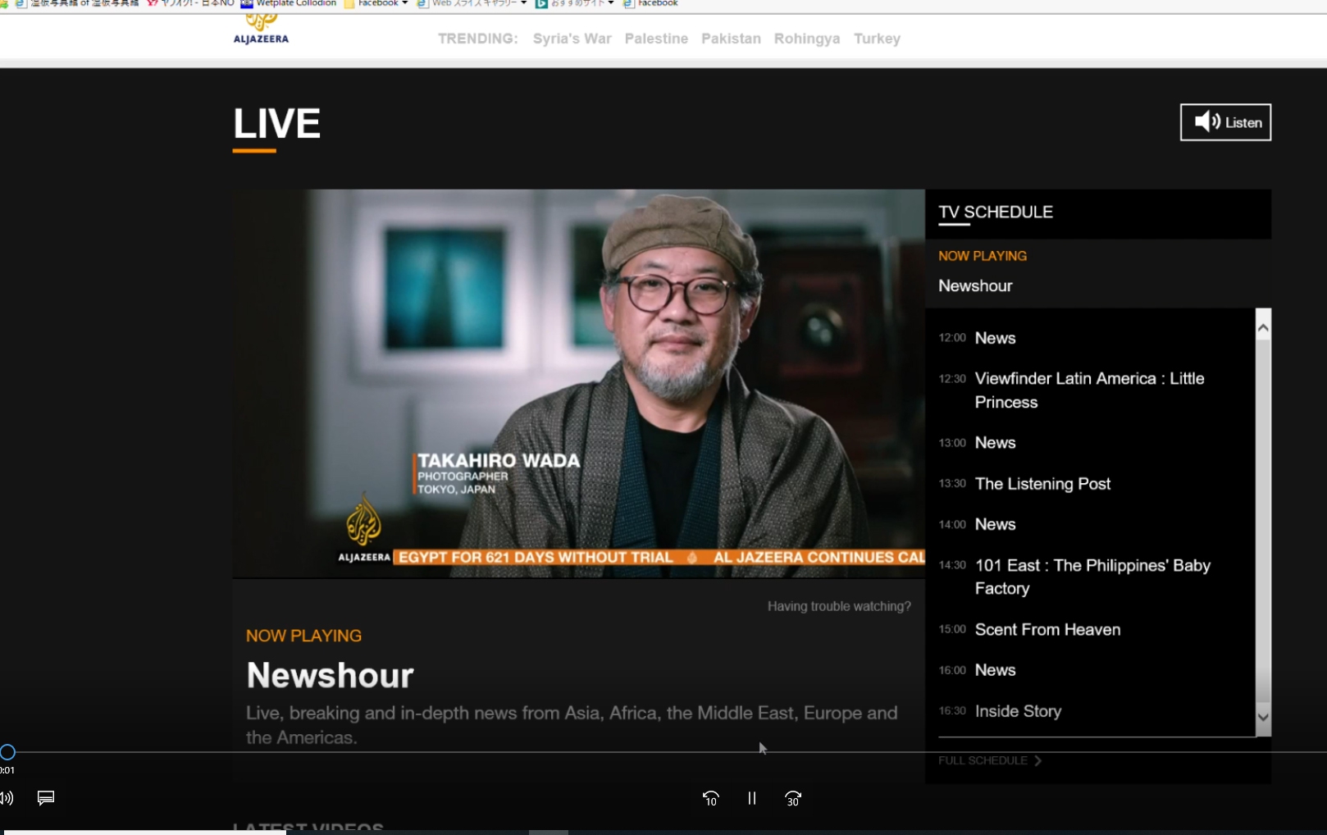Select the Palestine trending topic
Screen dimensions: 1327x835
[x=656, y=39]
